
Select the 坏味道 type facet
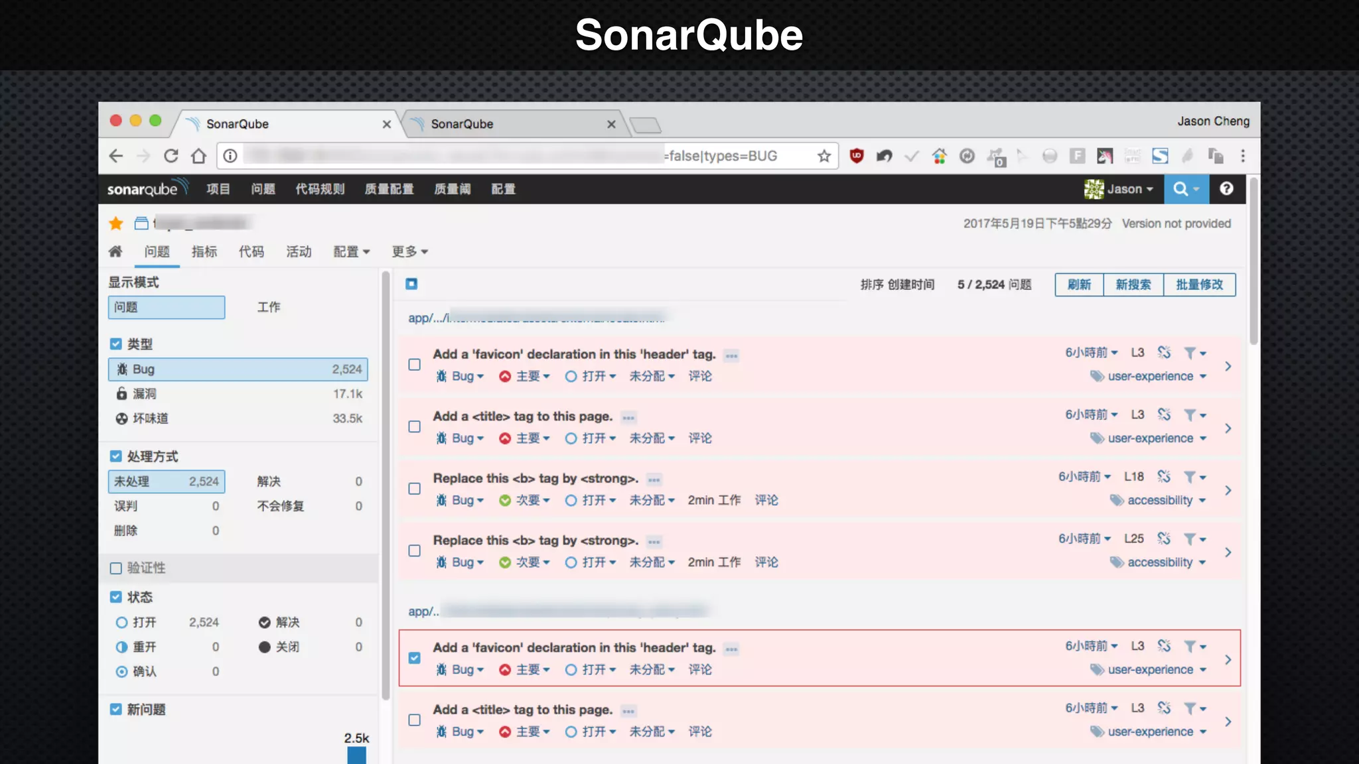tap(238, 418)
